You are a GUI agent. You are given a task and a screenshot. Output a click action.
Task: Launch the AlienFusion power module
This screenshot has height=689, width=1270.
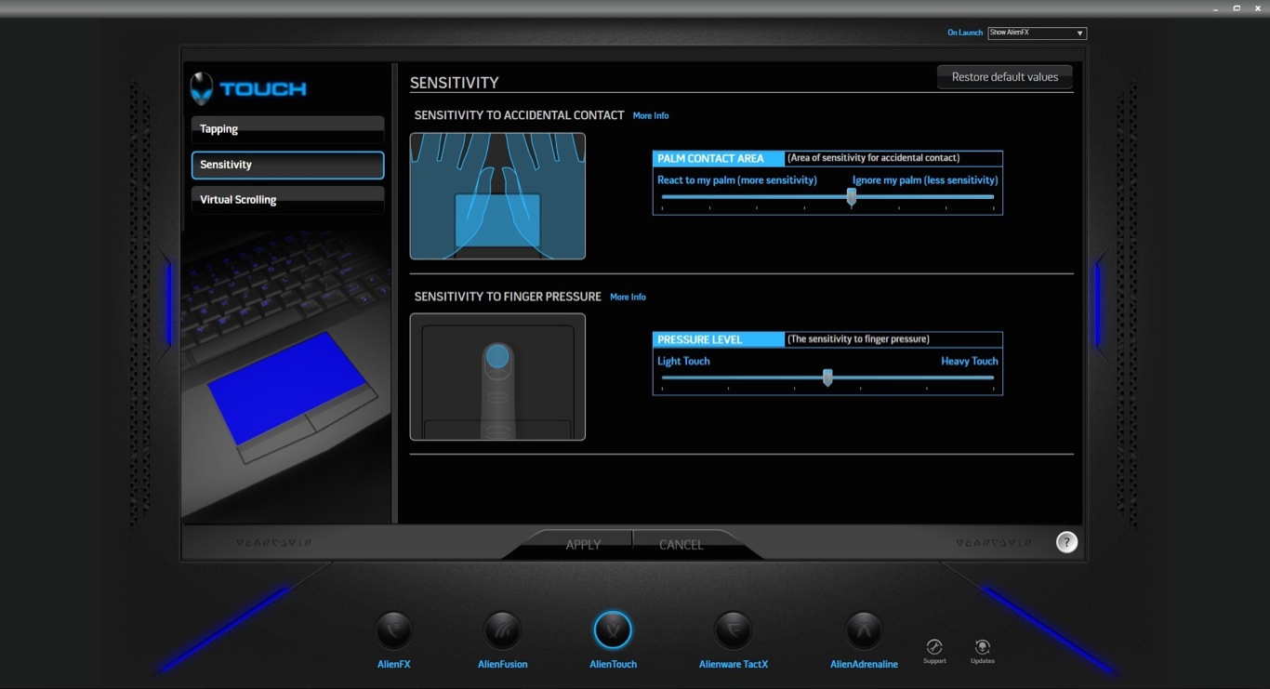point(503,630)
